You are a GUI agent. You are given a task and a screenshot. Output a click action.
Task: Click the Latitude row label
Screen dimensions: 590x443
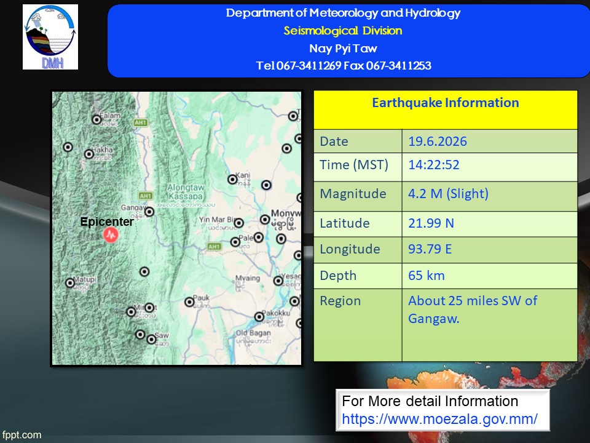coord(345,223)
